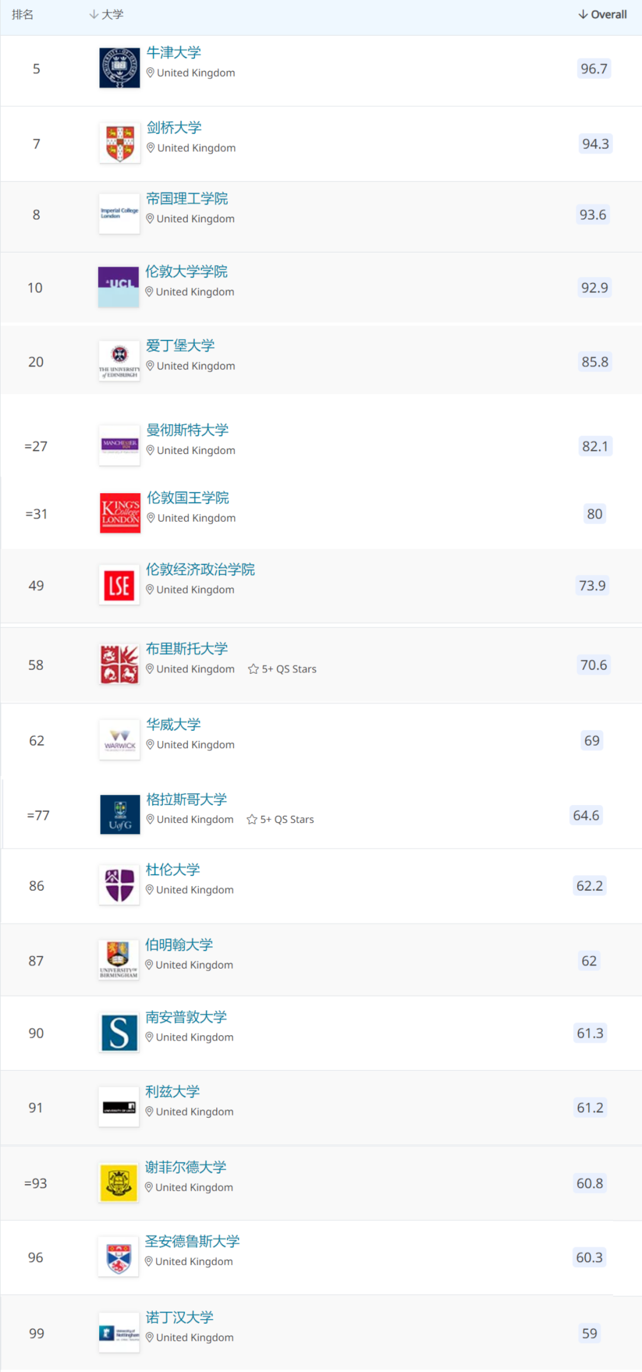The height and width of the screenshot is (1372, 642).
Task: Open the University of Leeds logo
Action: 118,1107
